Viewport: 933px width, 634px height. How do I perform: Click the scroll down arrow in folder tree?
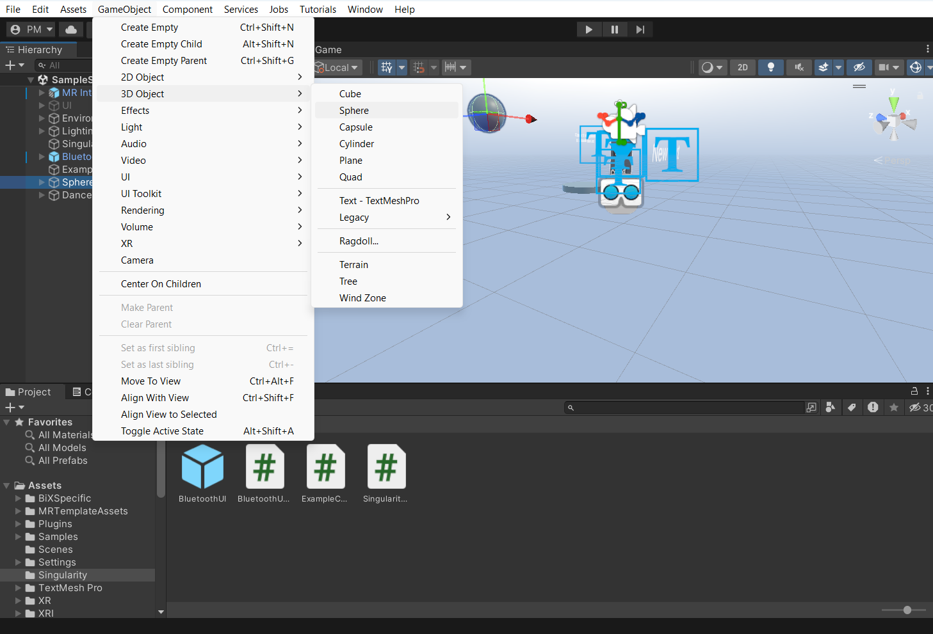click(x=161, y=612)
